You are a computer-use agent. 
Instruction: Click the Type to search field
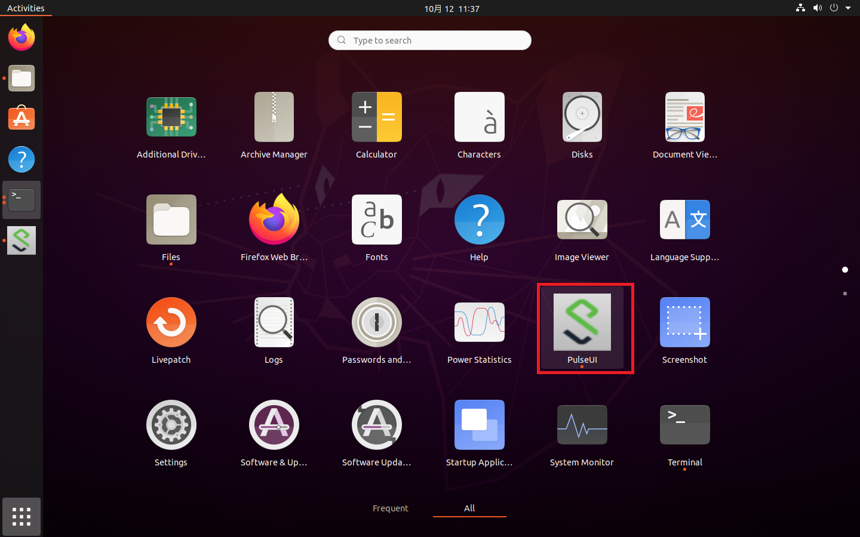[x=430, y=41]
